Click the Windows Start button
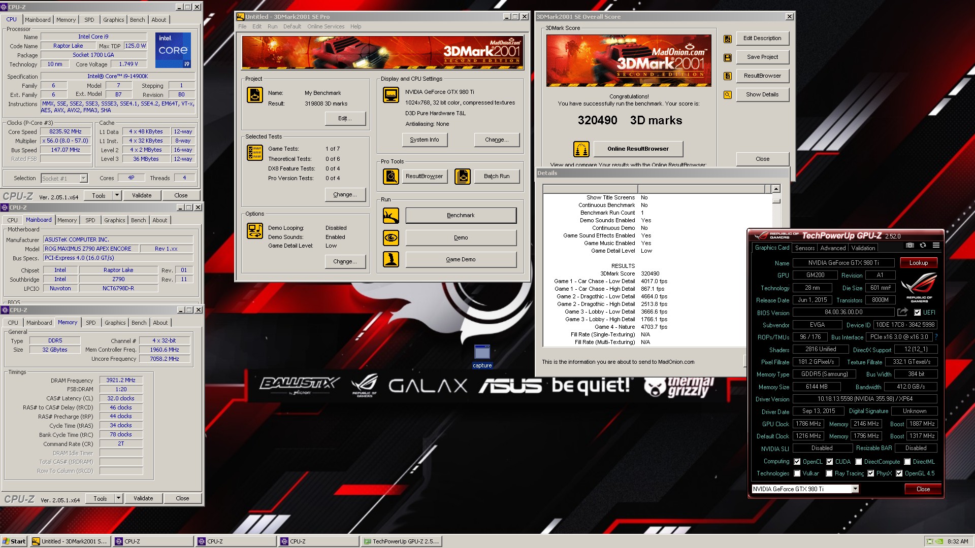 click(14, 541)
